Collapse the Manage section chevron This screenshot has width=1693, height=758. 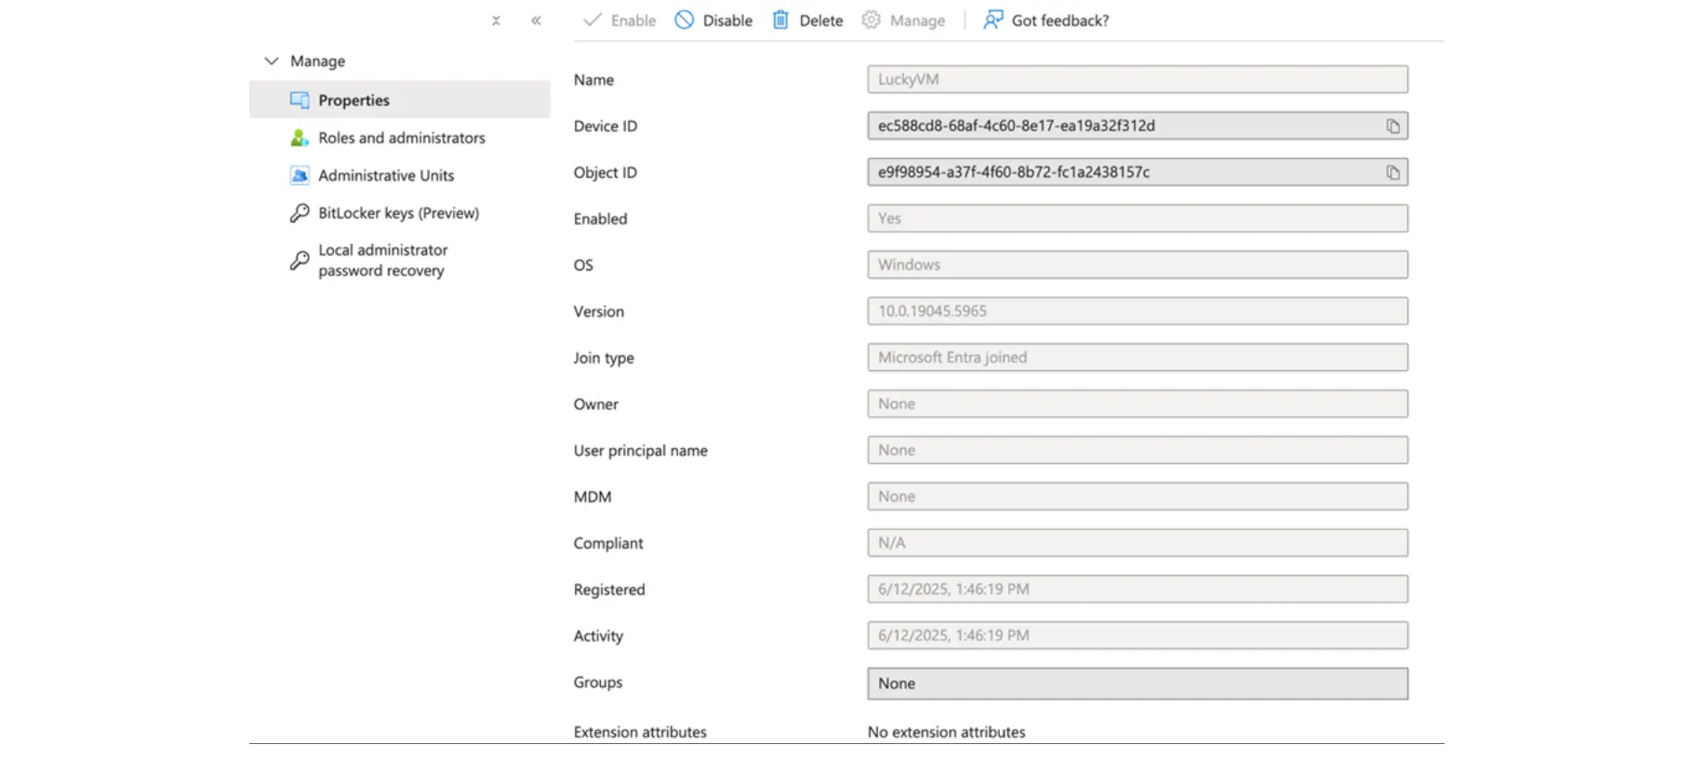click(272, 61)
